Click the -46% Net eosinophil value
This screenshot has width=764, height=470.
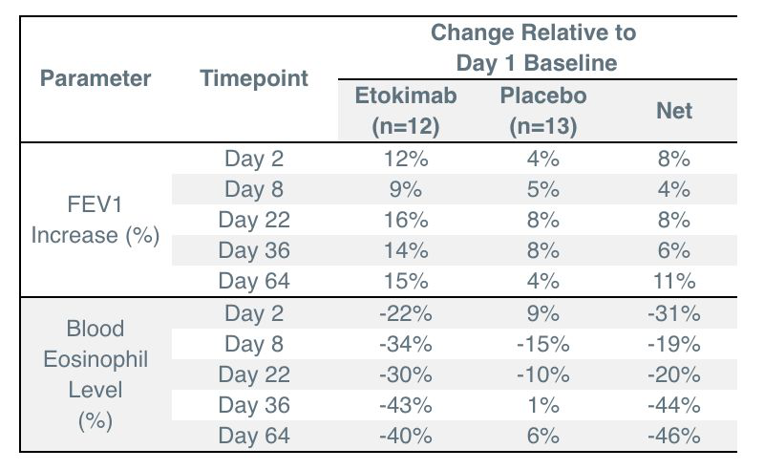tap(674, 436)
